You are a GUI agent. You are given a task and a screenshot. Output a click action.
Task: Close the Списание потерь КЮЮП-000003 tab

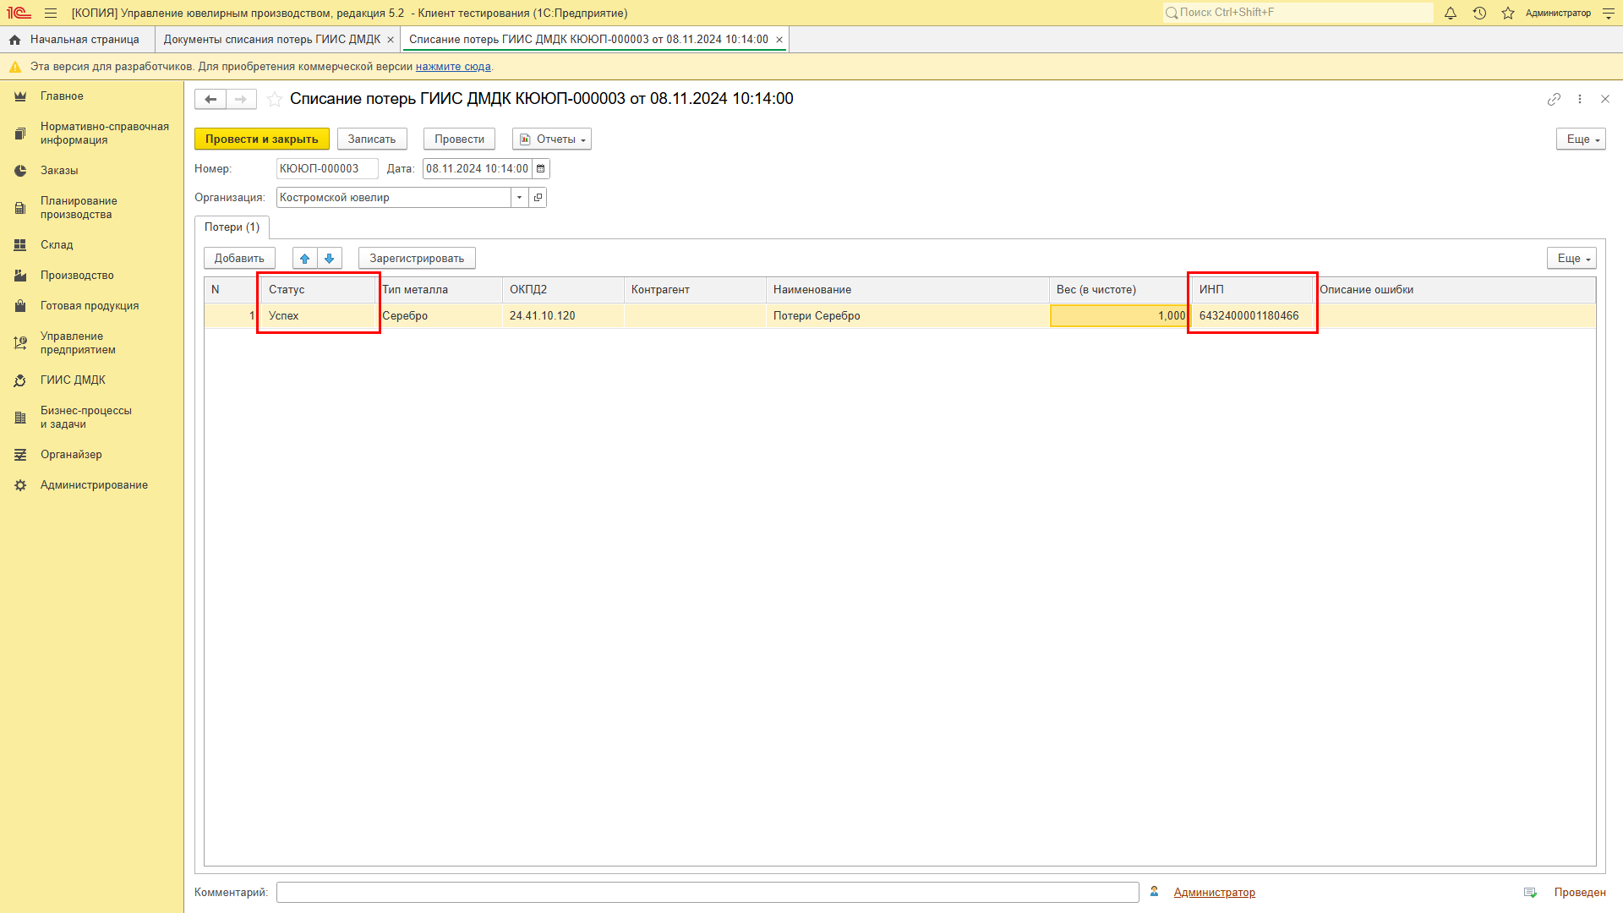click(x=779, y=40)
